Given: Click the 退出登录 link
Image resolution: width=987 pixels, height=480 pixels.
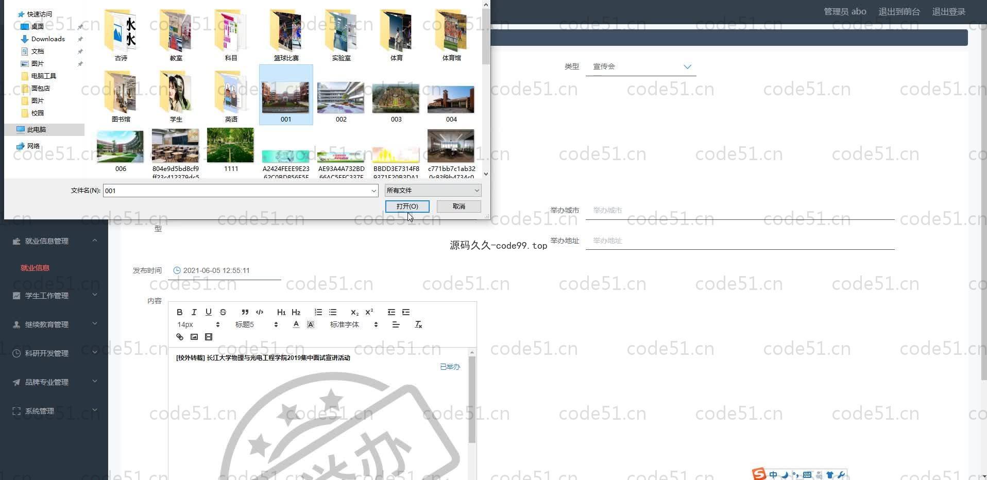Looking at the screenshot, I should coord(948,11).
